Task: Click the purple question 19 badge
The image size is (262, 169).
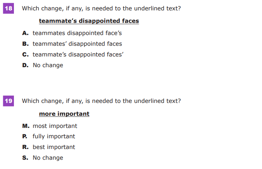Action: (x=8, y=101)
